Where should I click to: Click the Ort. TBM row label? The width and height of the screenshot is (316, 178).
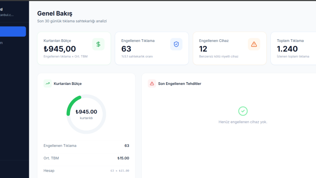(x=51, y=158)
